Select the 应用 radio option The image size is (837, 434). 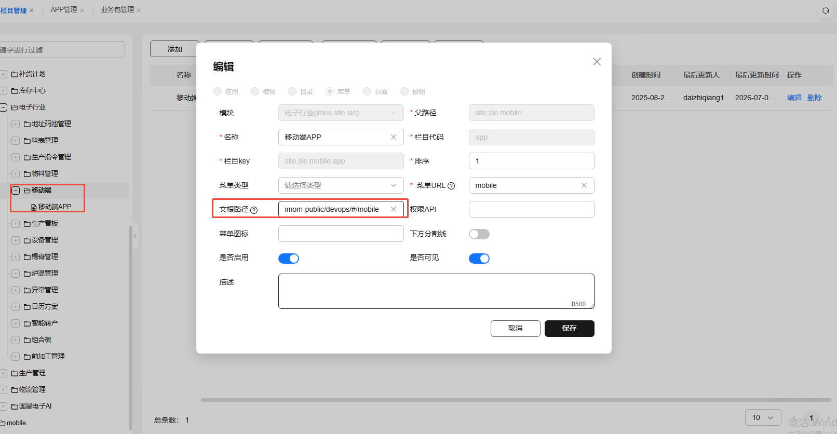(218, 91)
